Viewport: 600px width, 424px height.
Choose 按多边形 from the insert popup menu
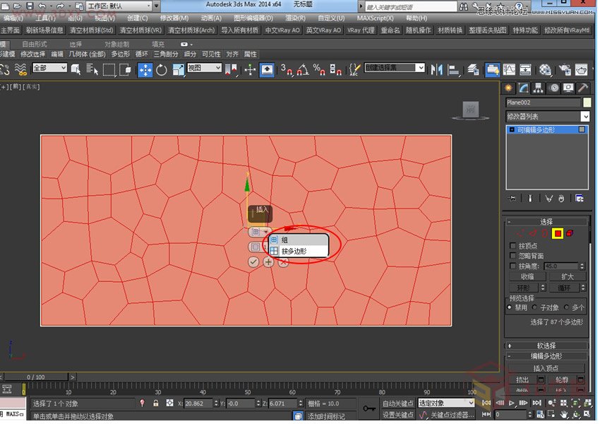click(x=294, y=251)
